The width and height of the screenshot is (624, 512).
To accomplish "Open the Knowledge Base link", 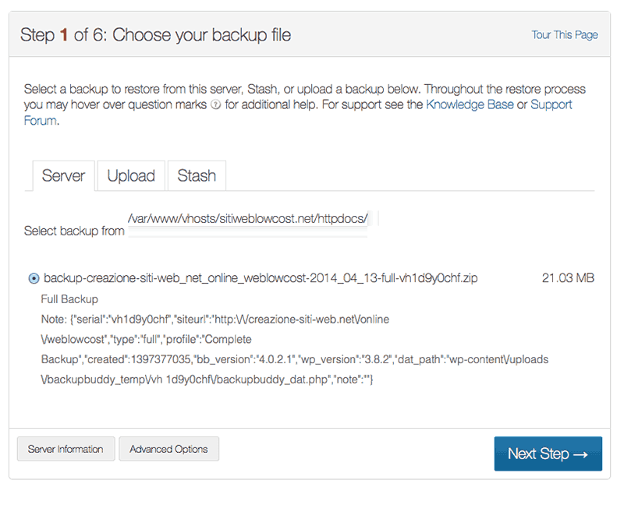I will point(470,104).
